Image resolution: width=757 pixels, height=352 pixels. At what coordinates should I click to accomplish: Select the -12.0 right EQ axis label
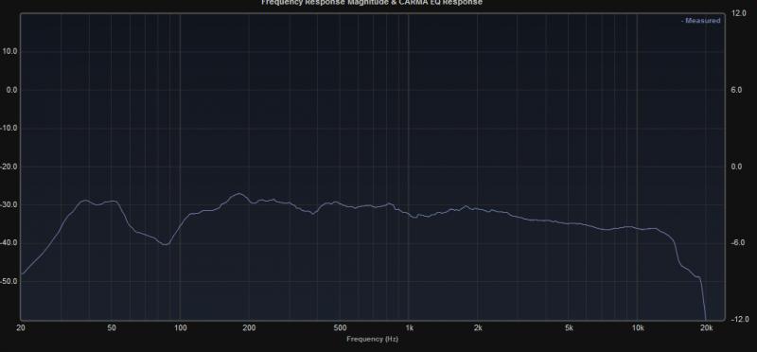[740, 319]
